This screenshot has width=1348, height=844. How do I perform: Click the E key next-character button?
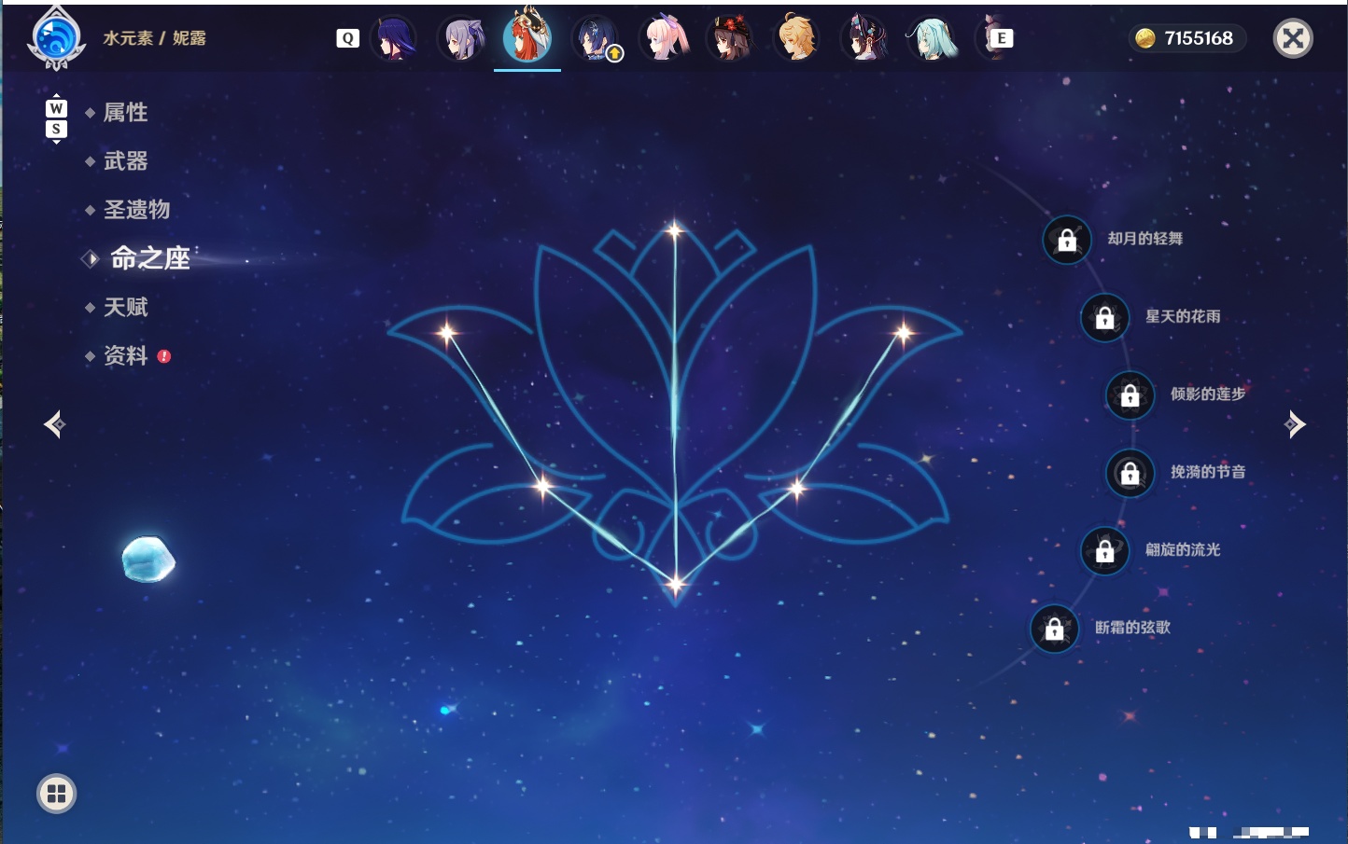(x=1002, y=38)
